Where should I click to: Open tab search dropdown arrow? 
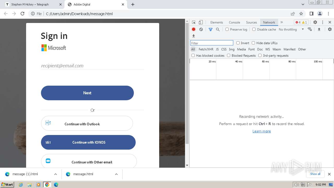pyautogui.click(x=303, y=4)
